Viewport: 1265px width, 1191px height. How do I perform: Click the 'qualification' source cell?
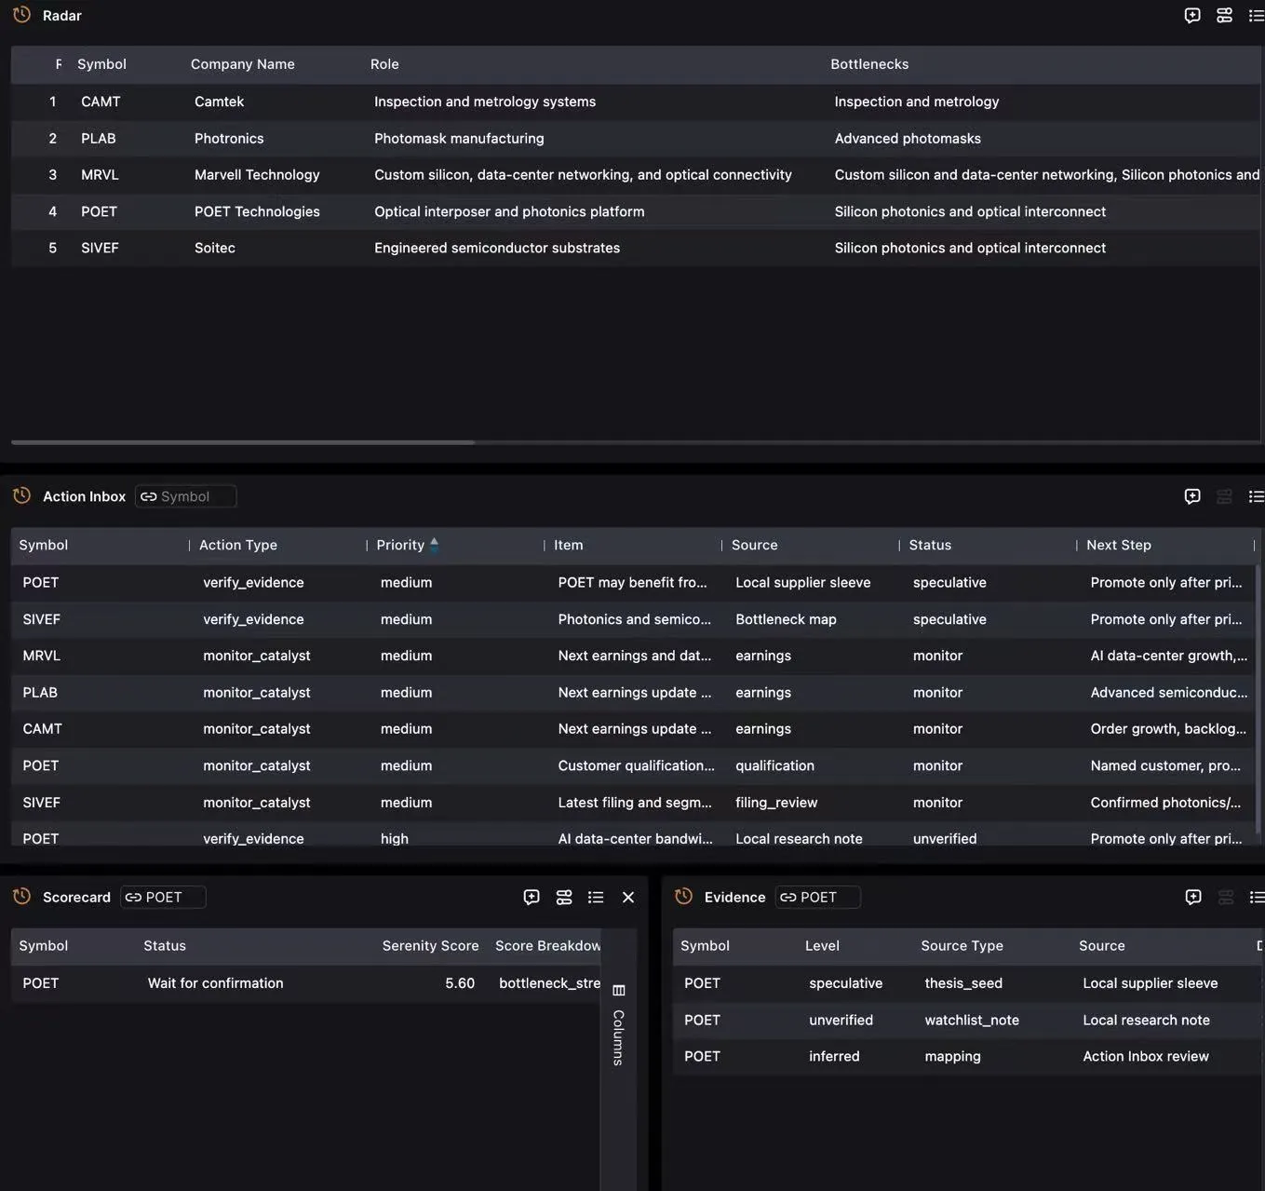(x=774, y=765)
